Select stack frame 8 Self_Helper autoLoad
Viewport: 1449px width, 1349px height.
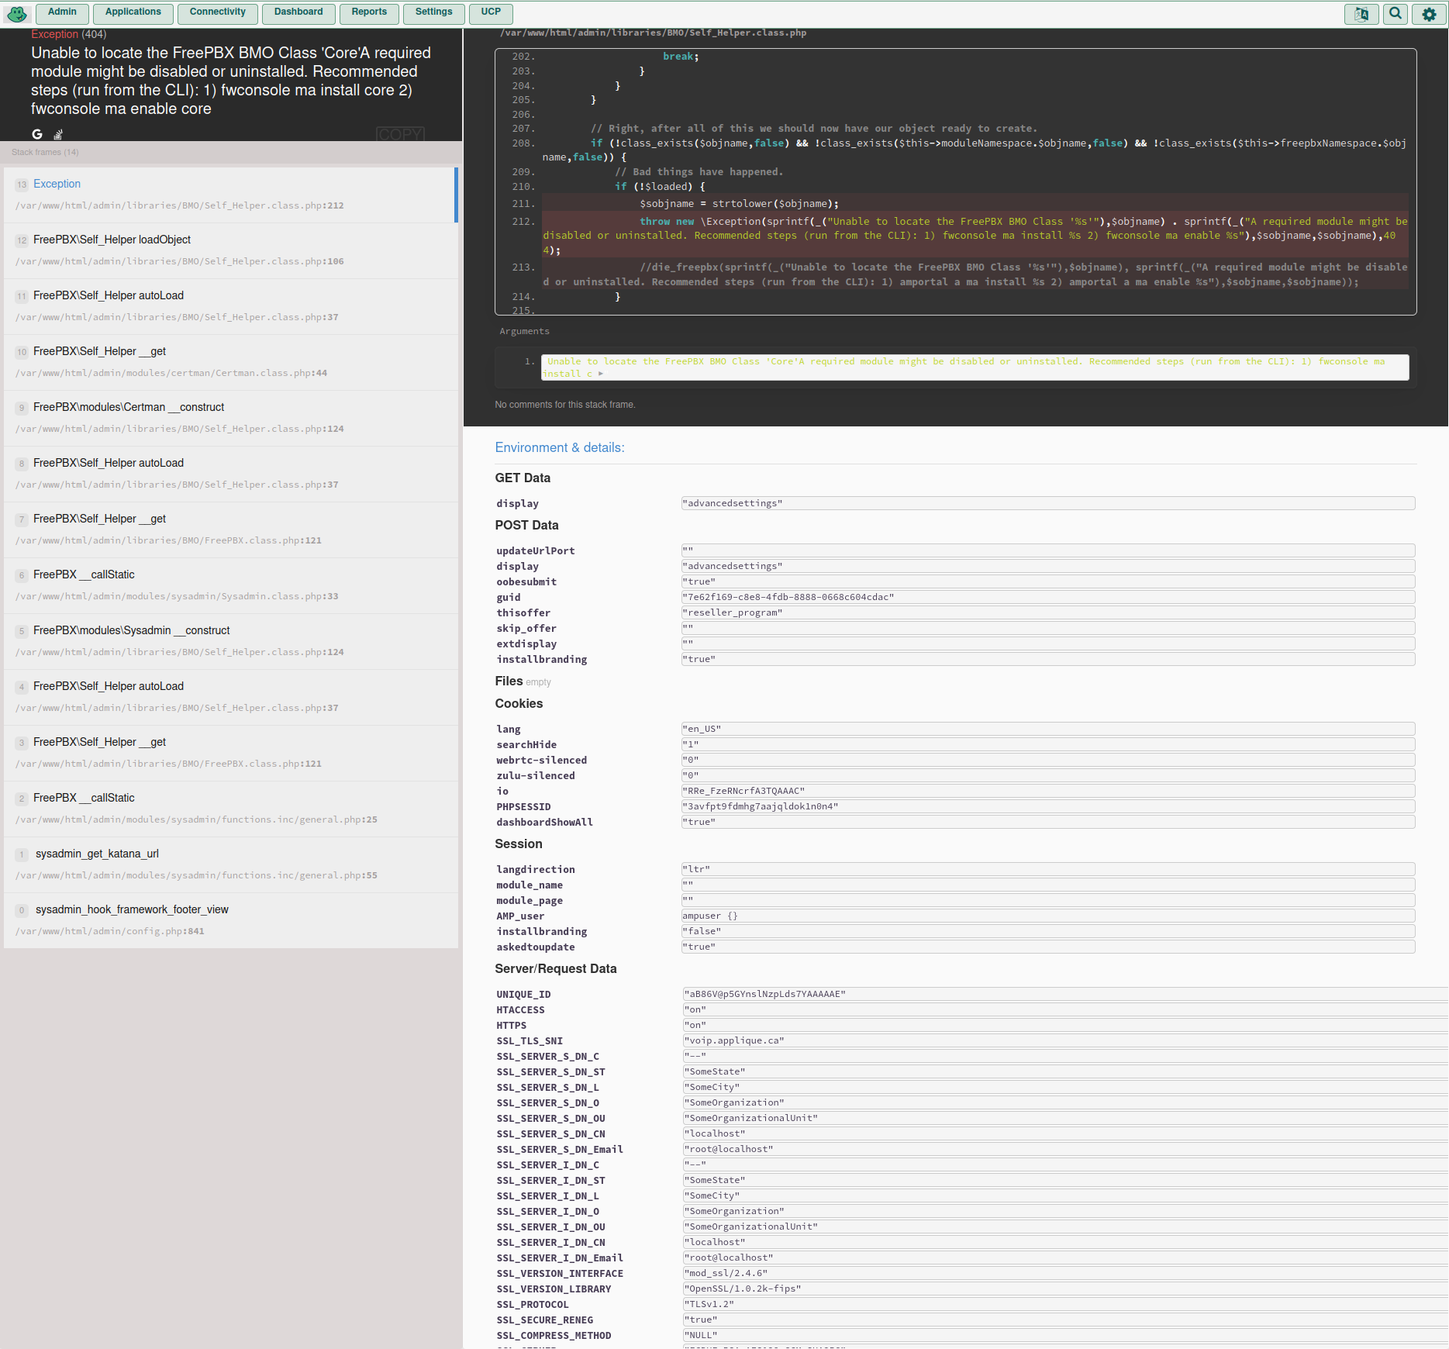(x=231, y=474)
